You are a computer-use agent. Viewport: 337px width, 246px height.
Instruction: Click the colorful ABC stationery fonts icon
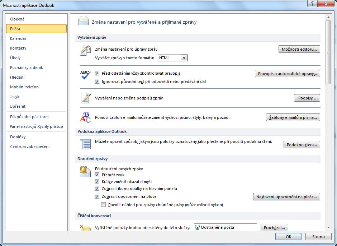point(85,117)
